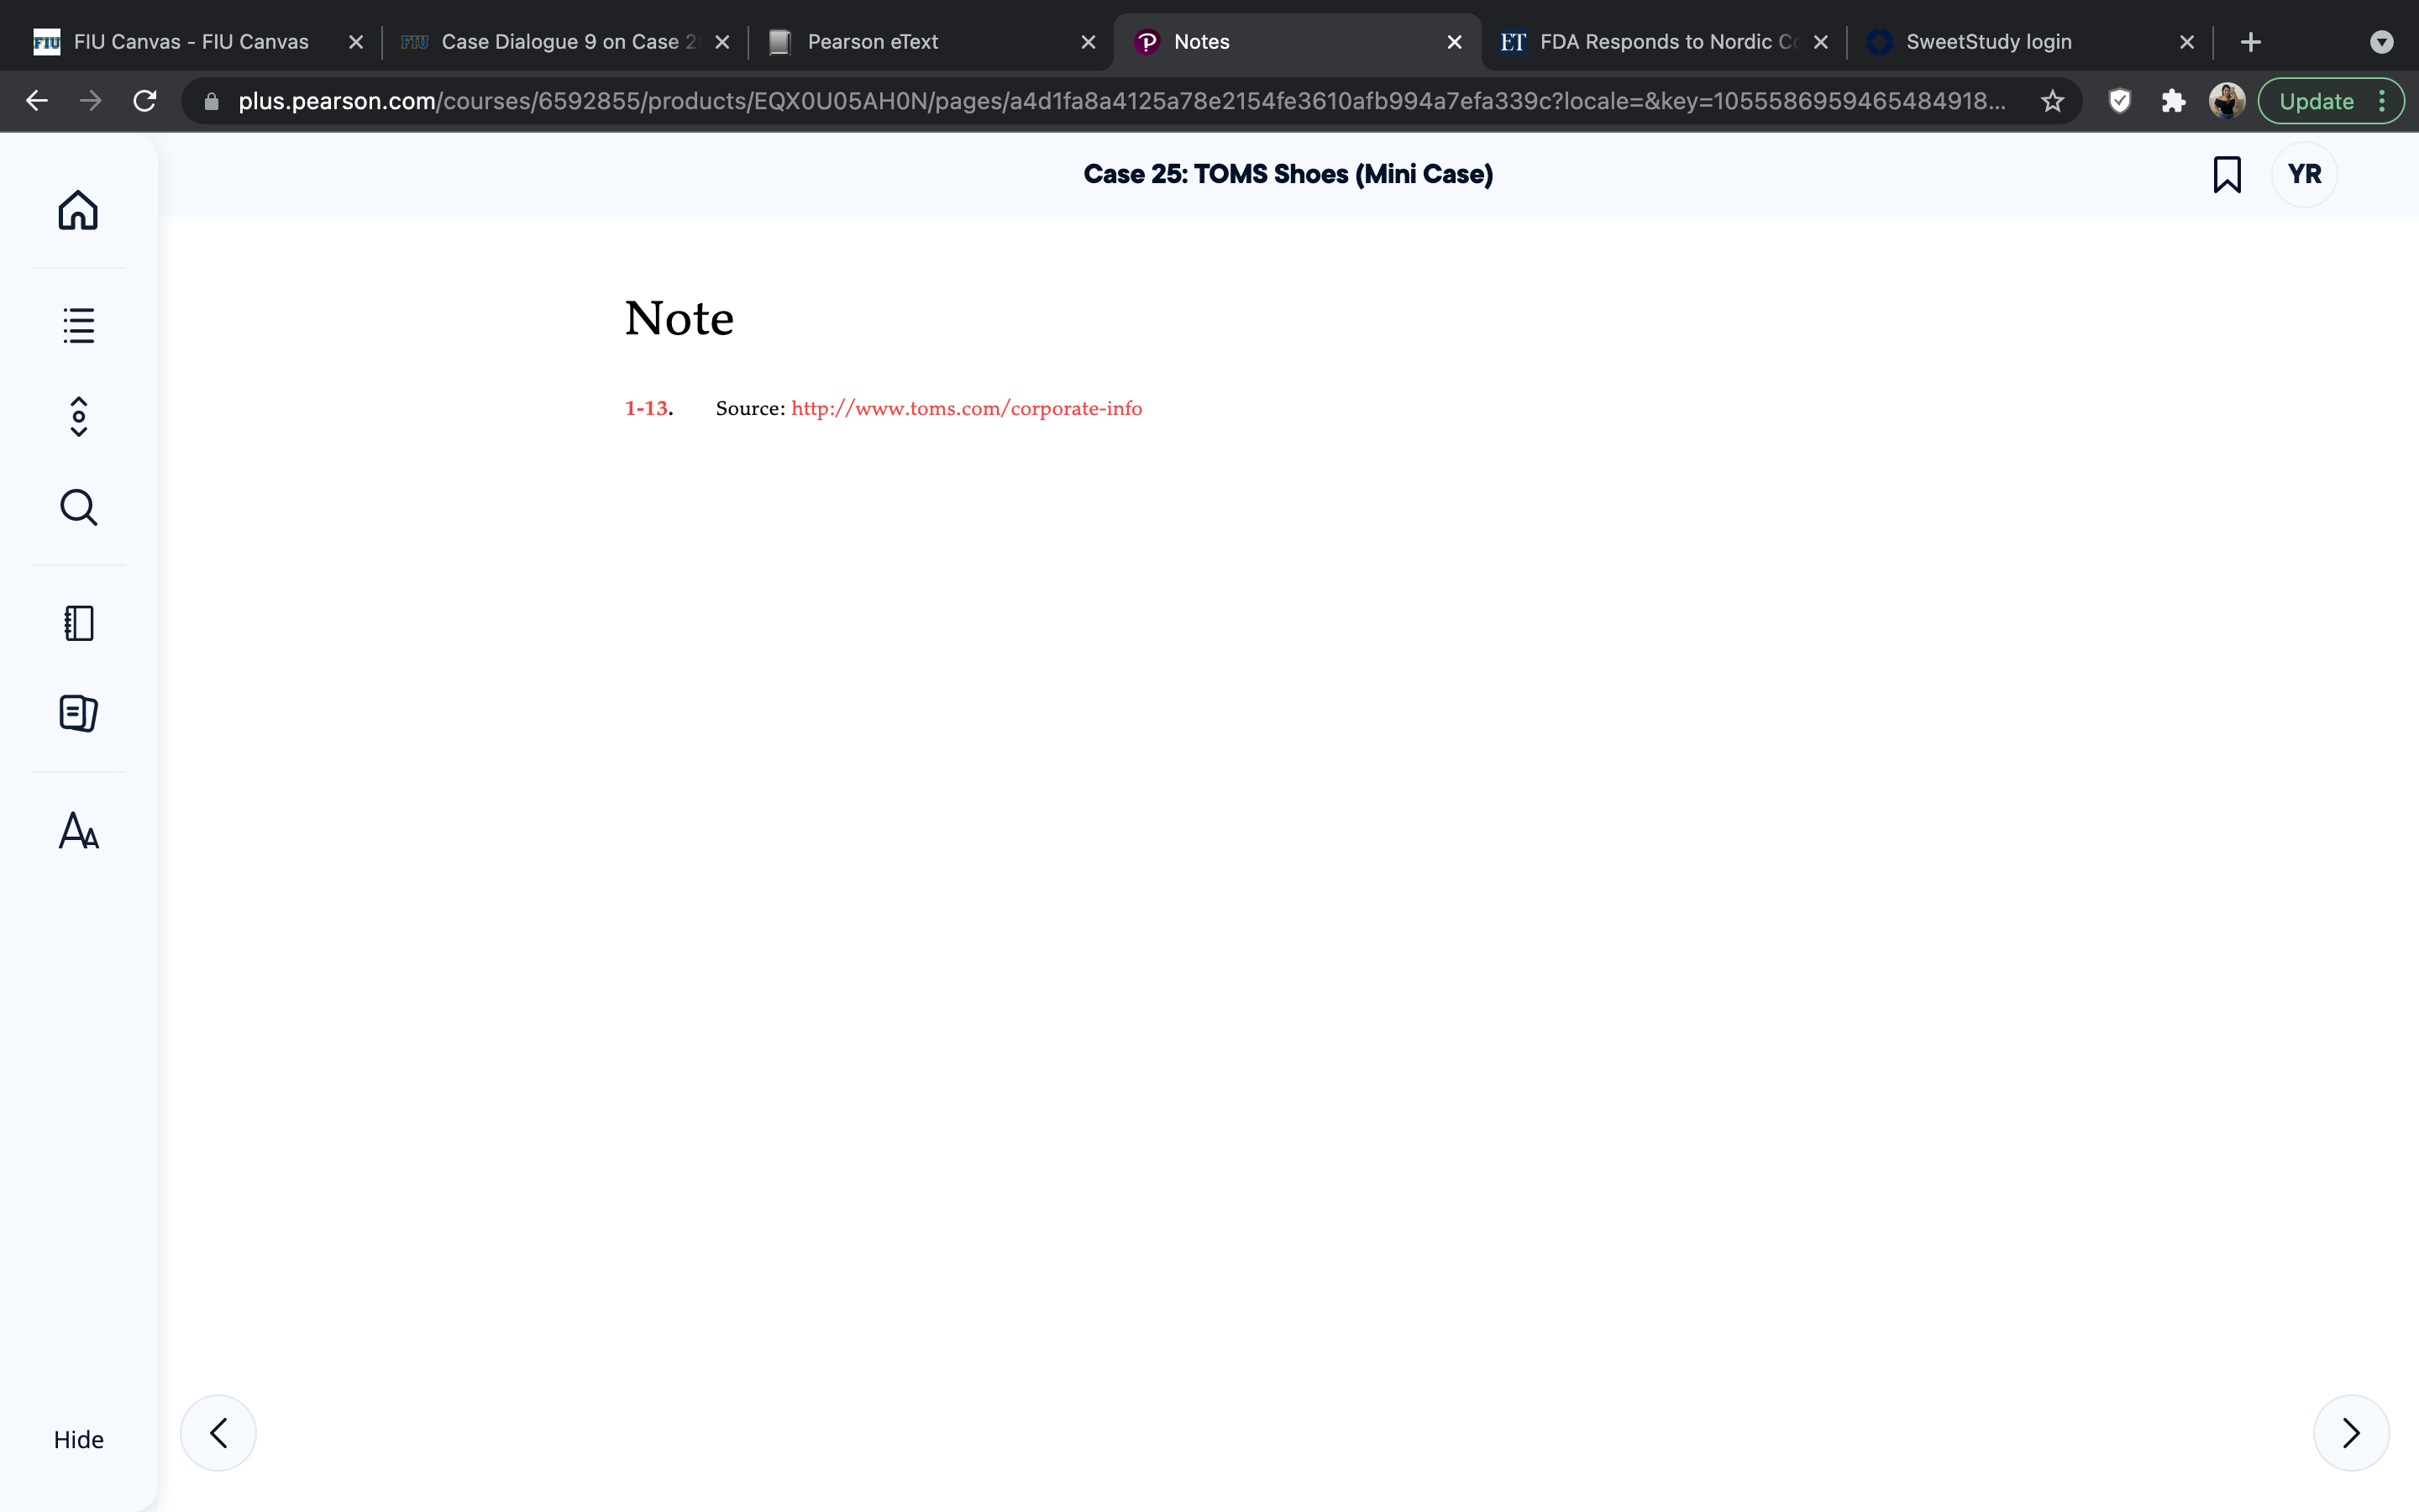The height and width of the screenshot is (1512, 2419).
Task: Bookmark page with the star icon
Action: (x=2052, y=101)
